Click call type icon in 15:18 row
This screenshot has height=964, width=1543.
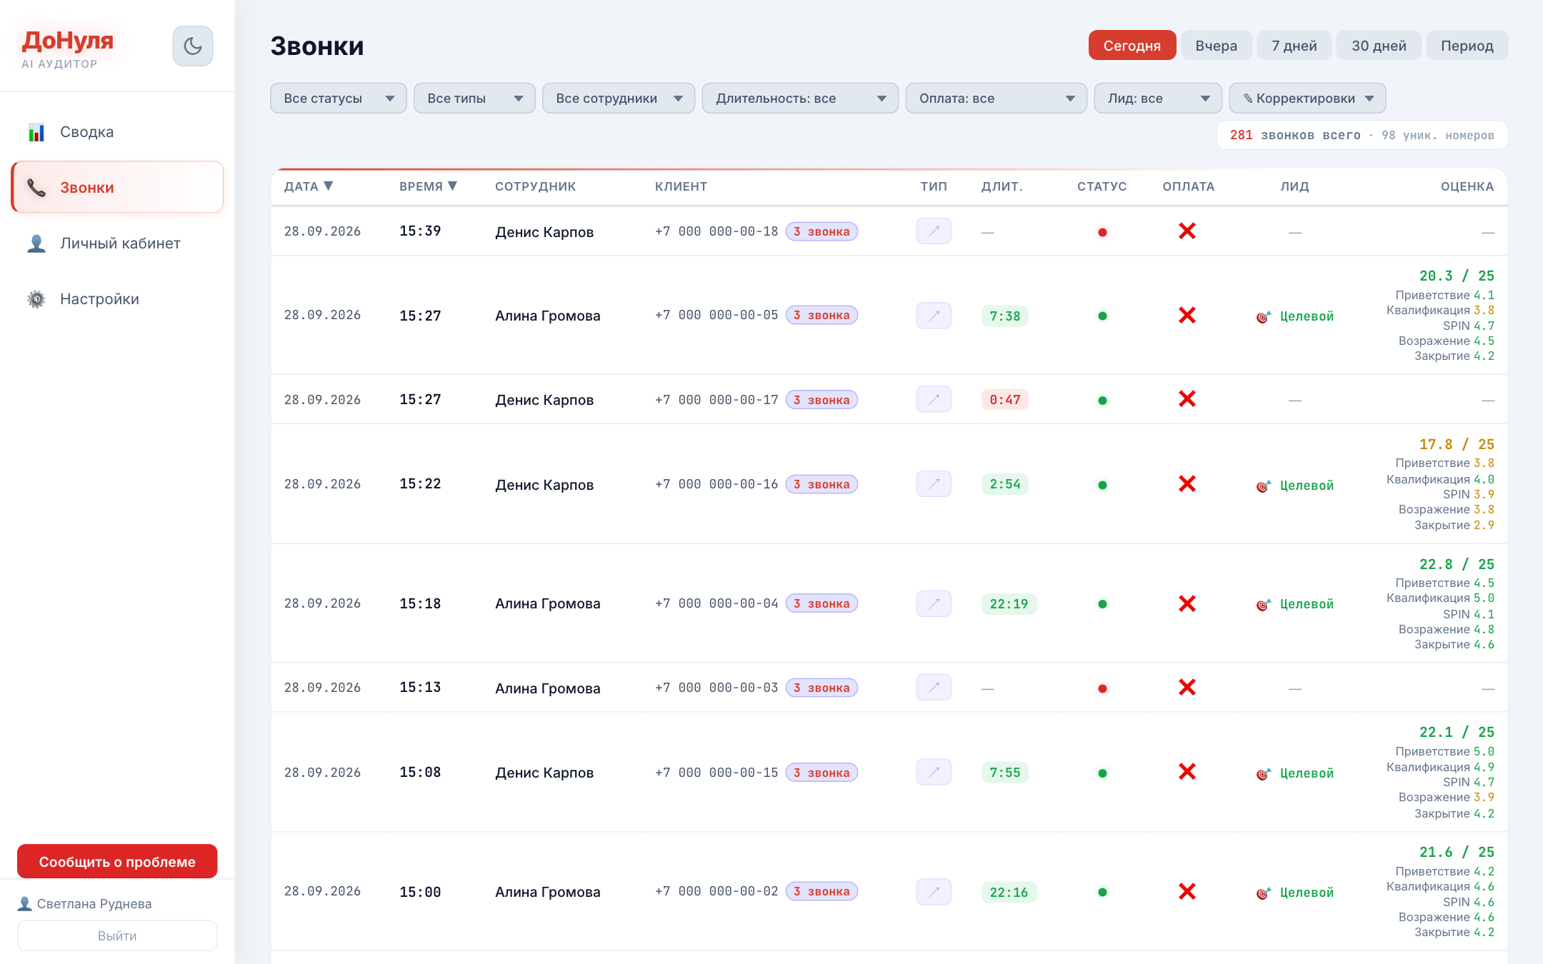[x=934, y=604]
